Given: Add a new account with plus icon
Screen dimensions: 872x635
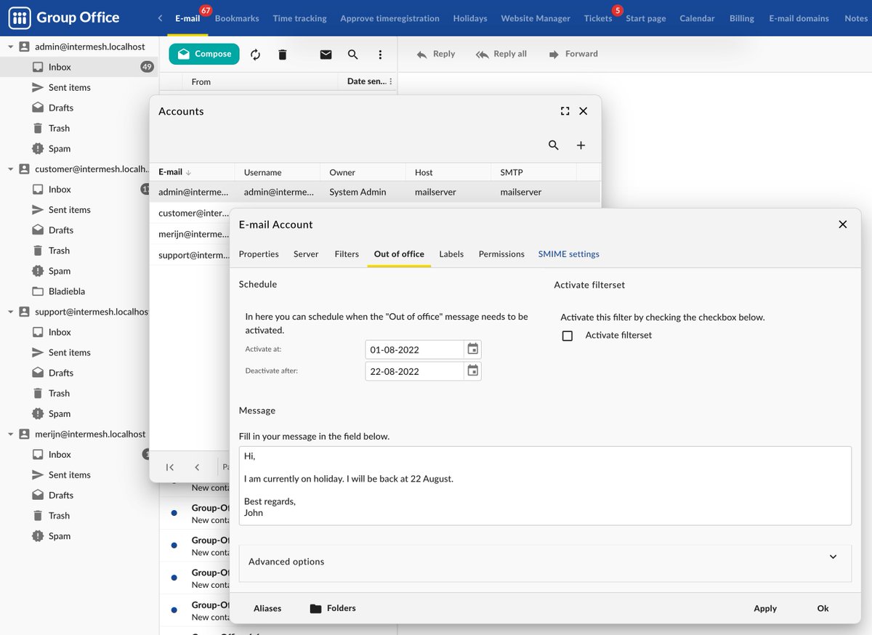Looking at the screenshot, I should click(x=581, y=145).
